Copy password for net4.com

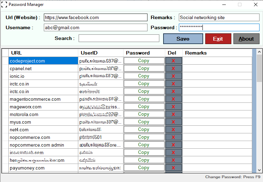tap(144, 130)
